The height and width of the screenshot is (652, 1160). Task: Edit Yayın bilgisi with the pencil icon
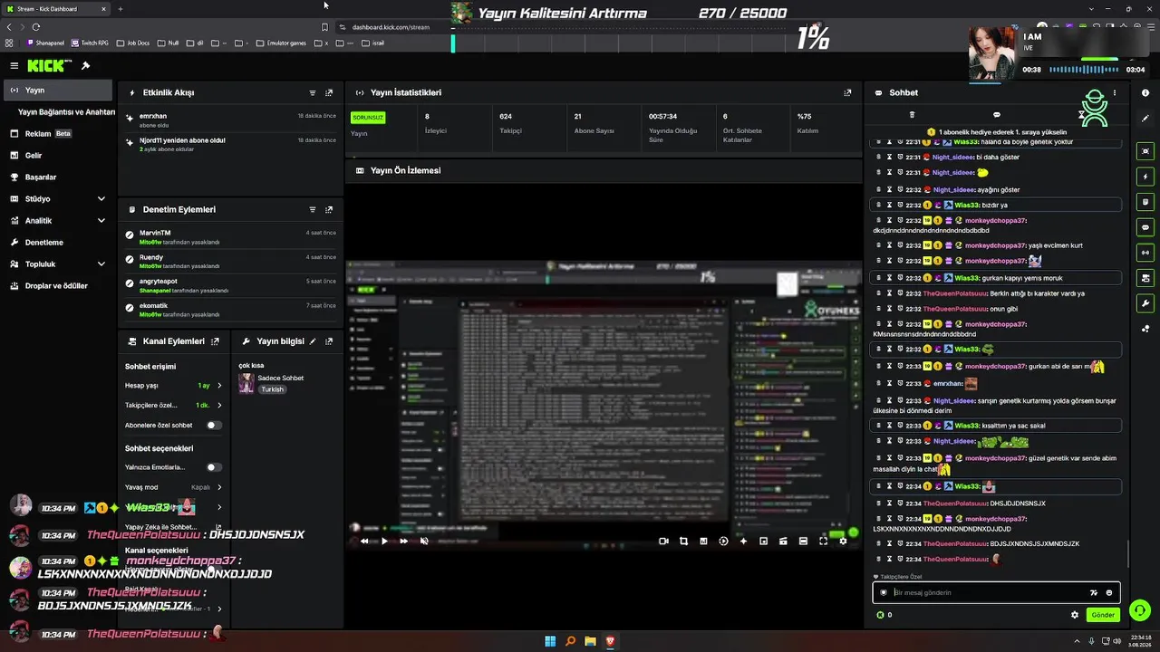click(x=313, y=341)
